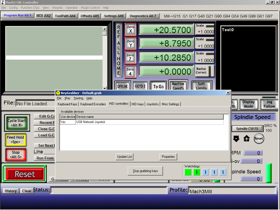
Task: Toggle Soft Limits
Action: 202,86
